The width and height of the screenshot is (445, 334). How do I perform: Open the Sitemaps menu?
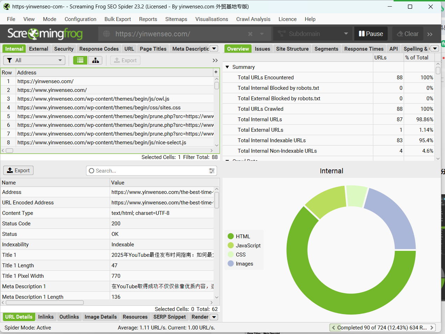[x=176, y=19]
